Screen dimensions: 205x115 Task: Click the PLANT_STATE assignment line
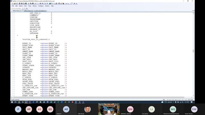45,65
